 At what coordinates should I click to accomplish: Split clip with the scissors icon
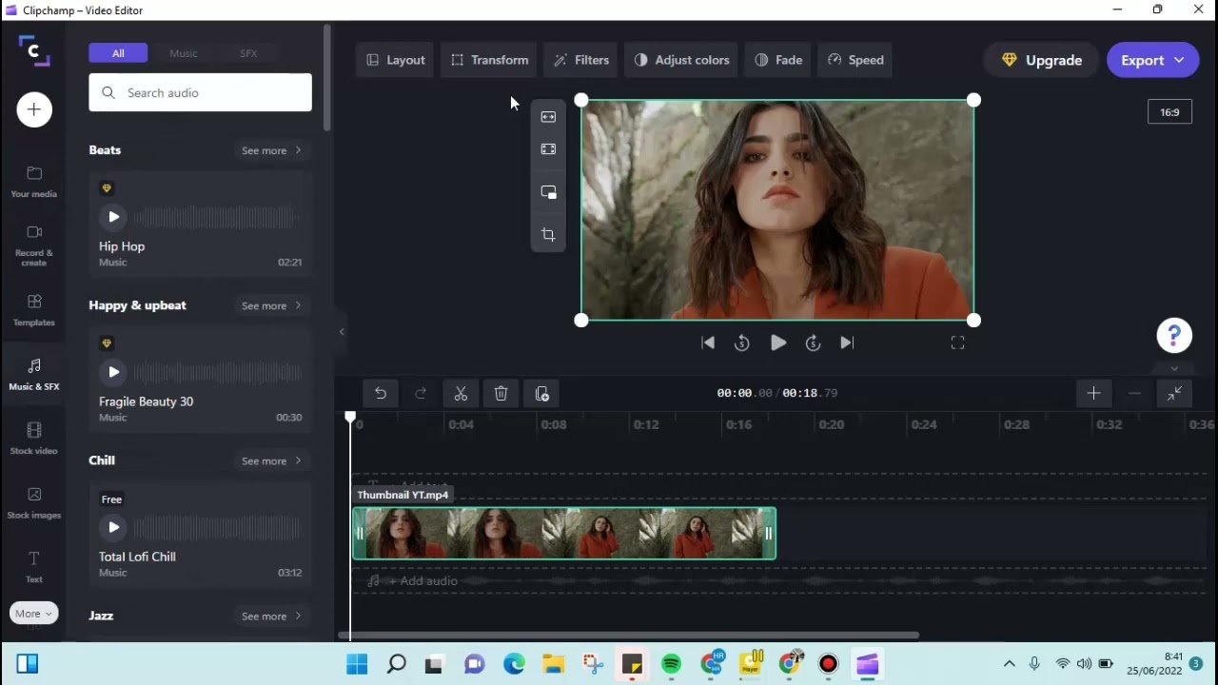tap(461, 393)
